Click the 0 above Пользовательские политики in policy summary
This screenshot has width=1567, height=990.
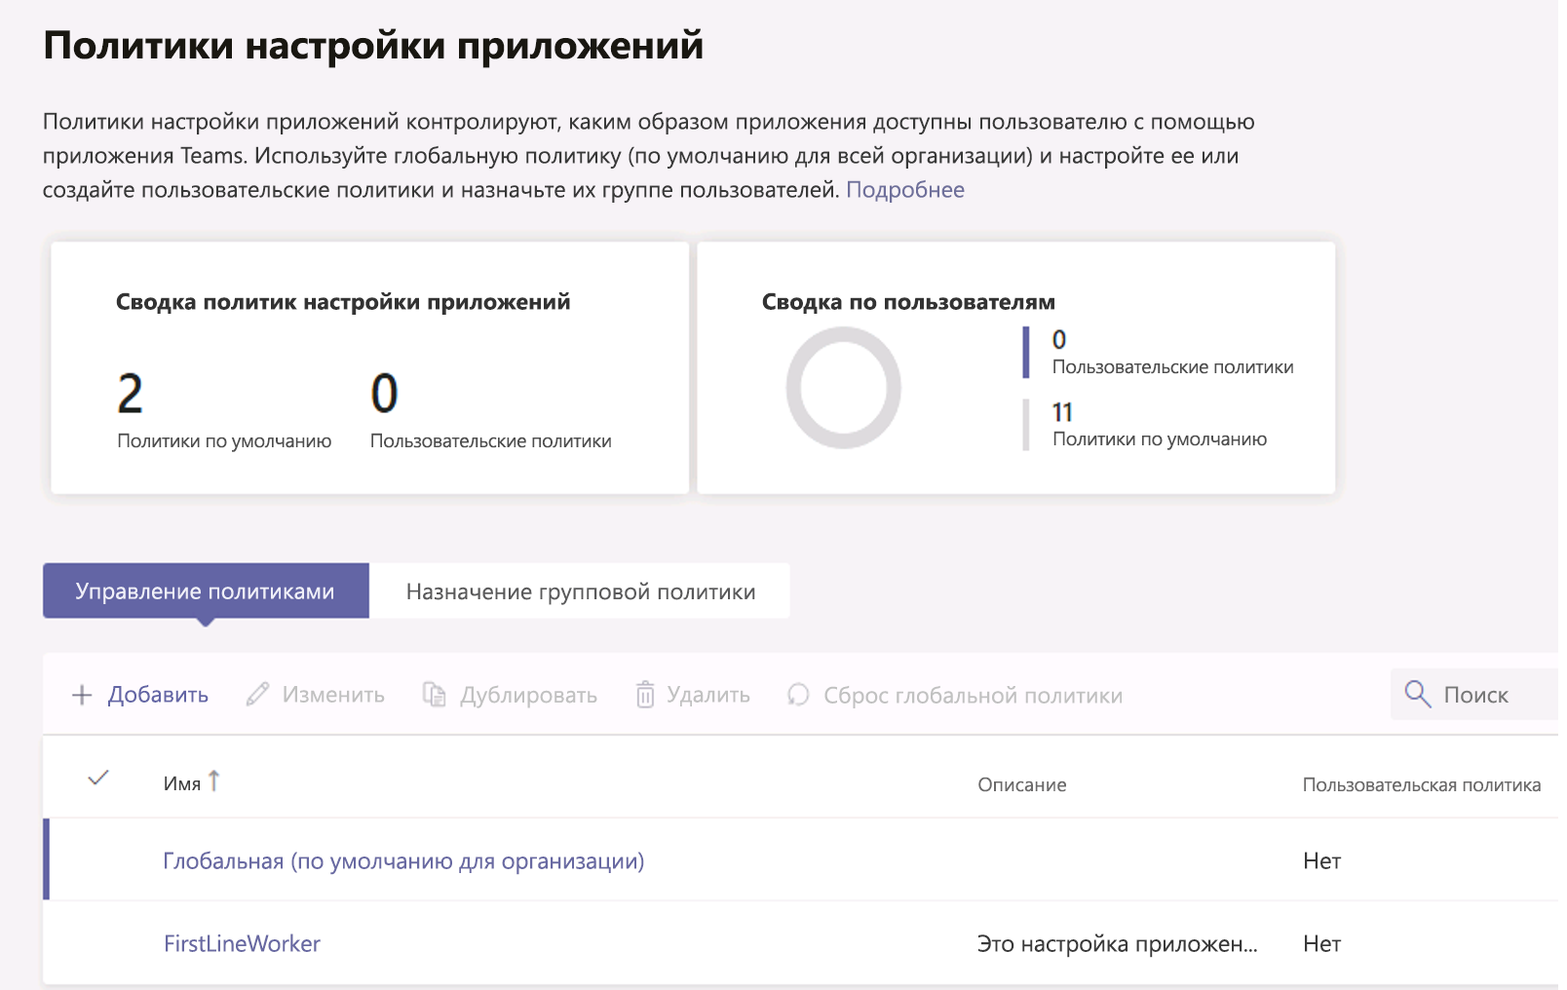click(385, 394)
